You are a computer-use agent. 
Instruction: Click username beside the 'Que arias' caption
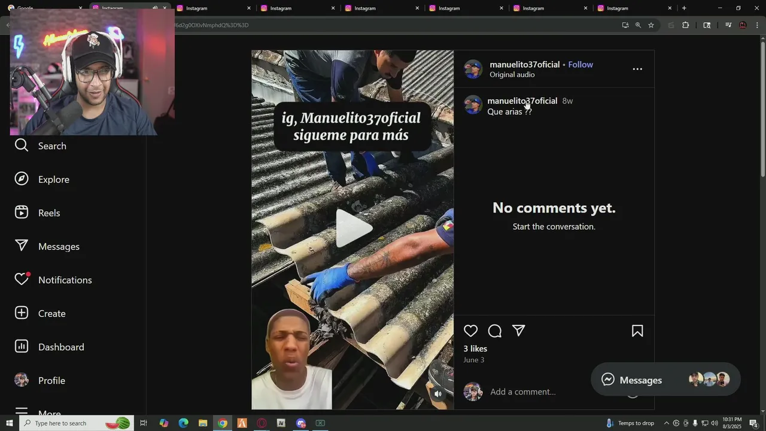pyautogui.click(x=522, y=101)
